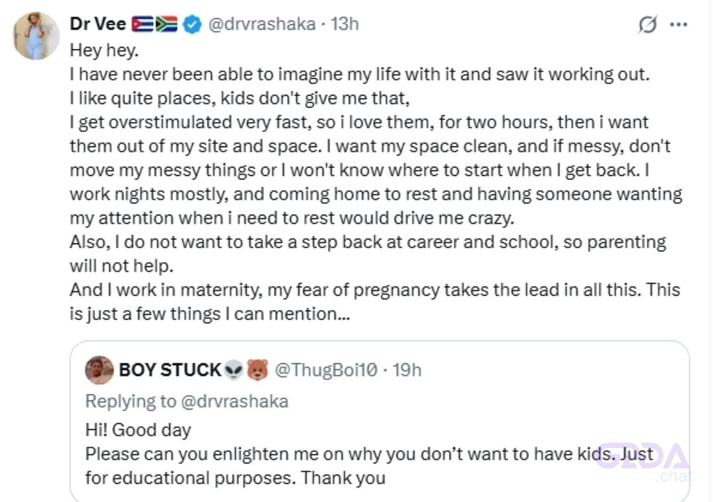Click the bear emoji beside BOY STUCK
Screen dimensions: 713x502
click(x=258, y=370)
